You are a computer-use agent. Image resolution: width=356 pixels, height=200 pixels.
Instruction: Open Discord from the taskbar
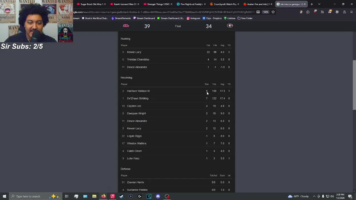click(158, 196)
